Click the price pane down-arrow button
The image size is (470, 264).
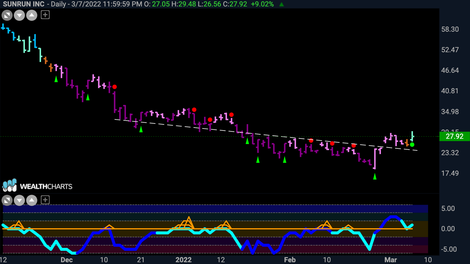19,15
